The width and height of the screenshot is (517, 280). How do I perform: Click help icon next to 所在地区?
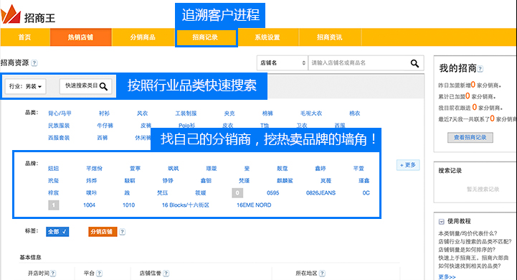tap(322, 274)
